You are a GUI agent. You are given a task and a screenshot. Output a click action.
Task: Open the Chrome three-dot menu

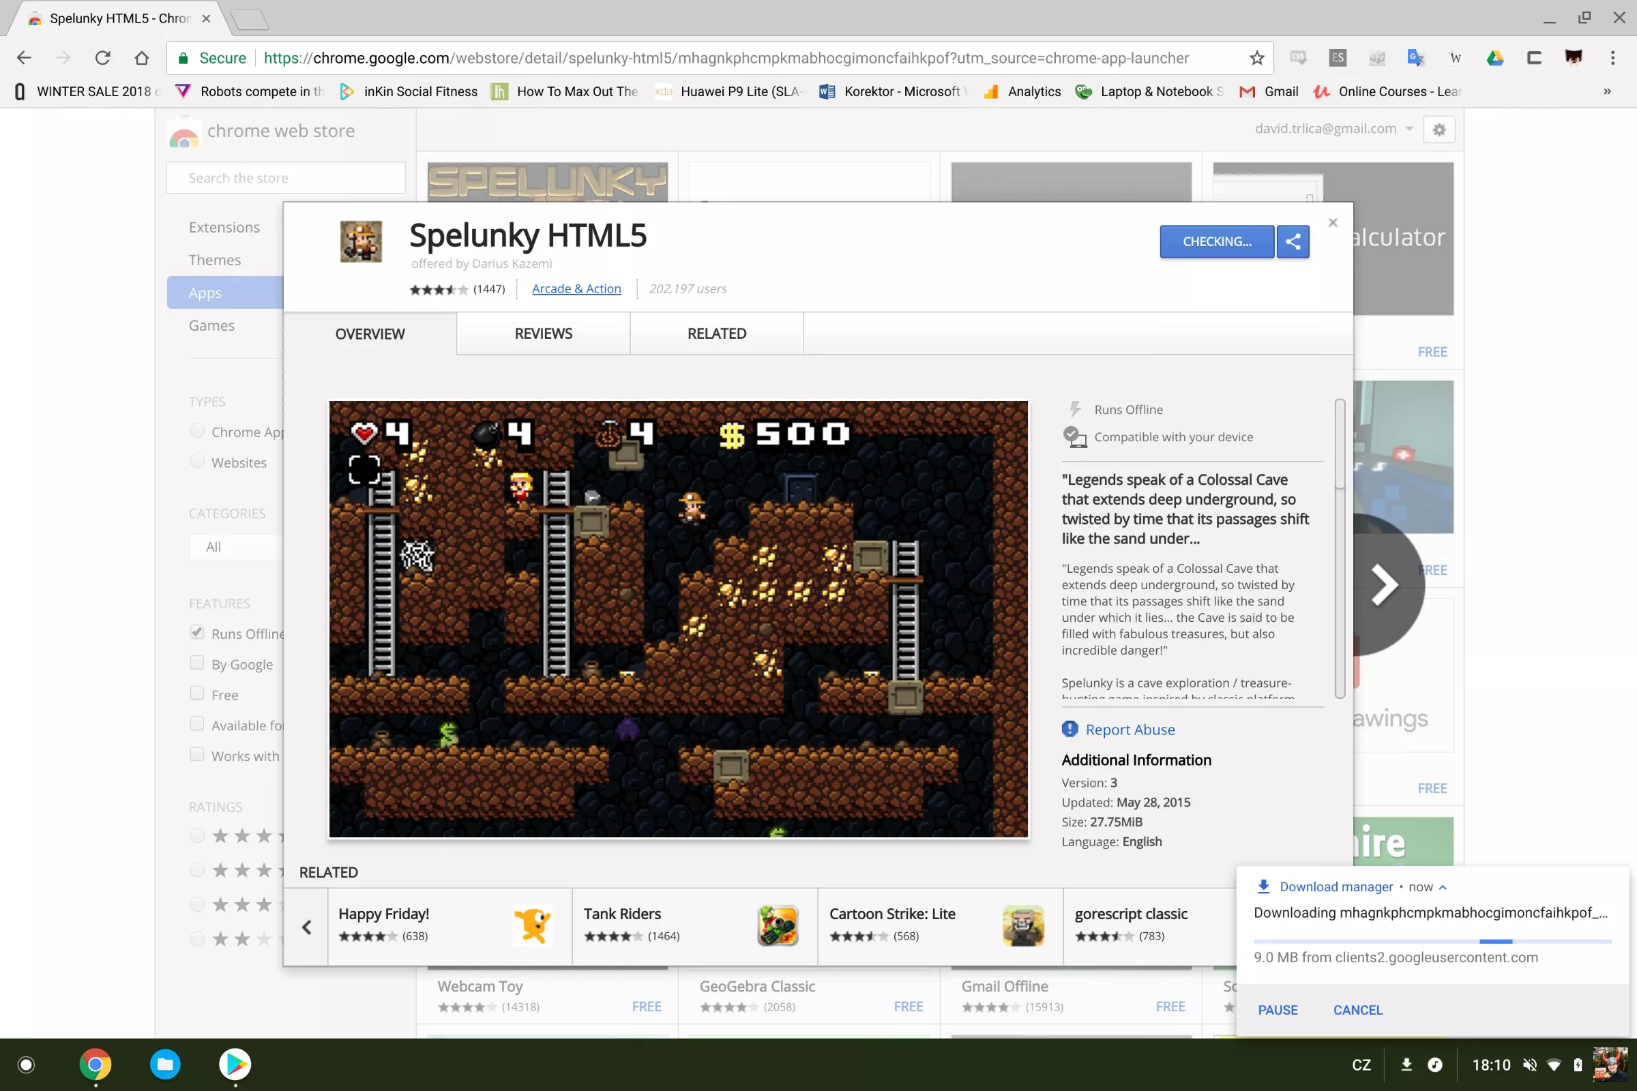point(1612,58)
